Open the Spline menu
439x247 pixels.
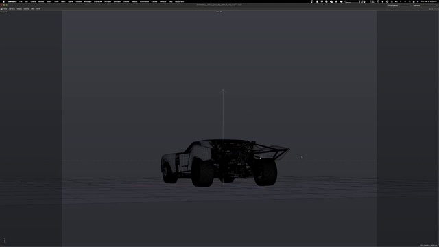tap(71, 1)
